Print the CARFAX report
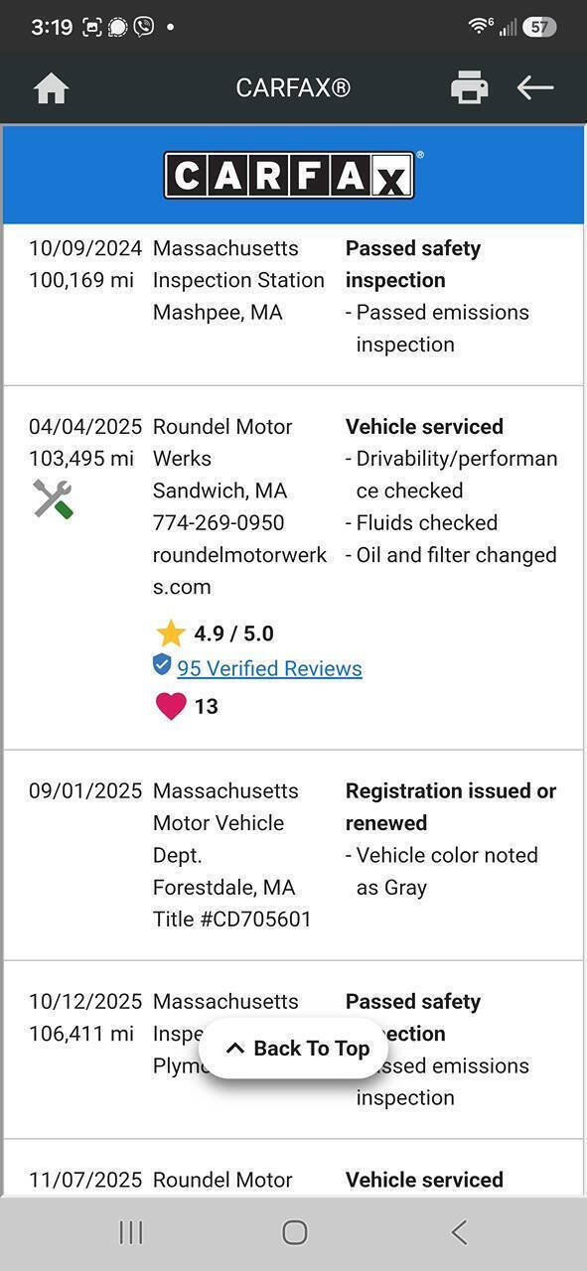This screenshot has width=587, height=1271. tap(469, 87)
